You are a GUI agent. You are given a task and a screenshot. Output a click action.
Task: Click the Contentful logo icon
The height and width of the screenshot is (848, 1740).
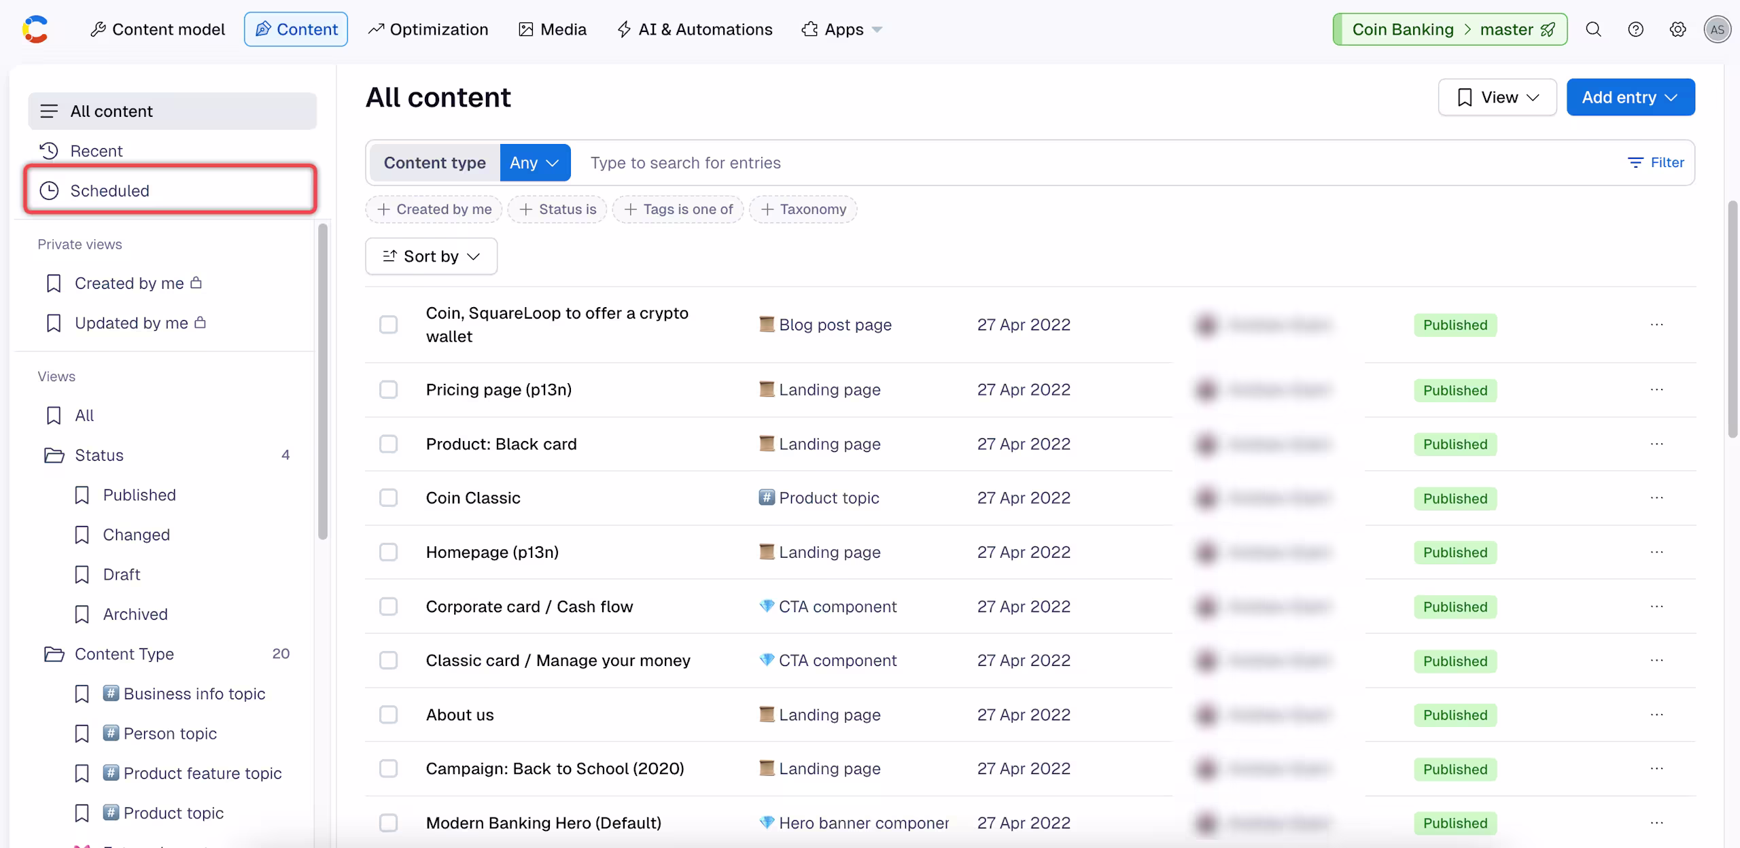pyautogui.click(x=35, y=29)
